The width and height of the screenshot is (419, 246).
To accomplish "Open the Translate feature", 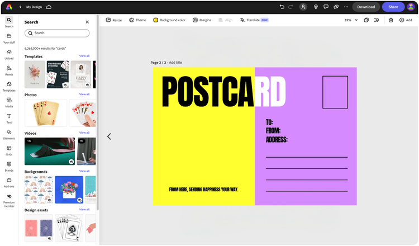I will point(254,20).
